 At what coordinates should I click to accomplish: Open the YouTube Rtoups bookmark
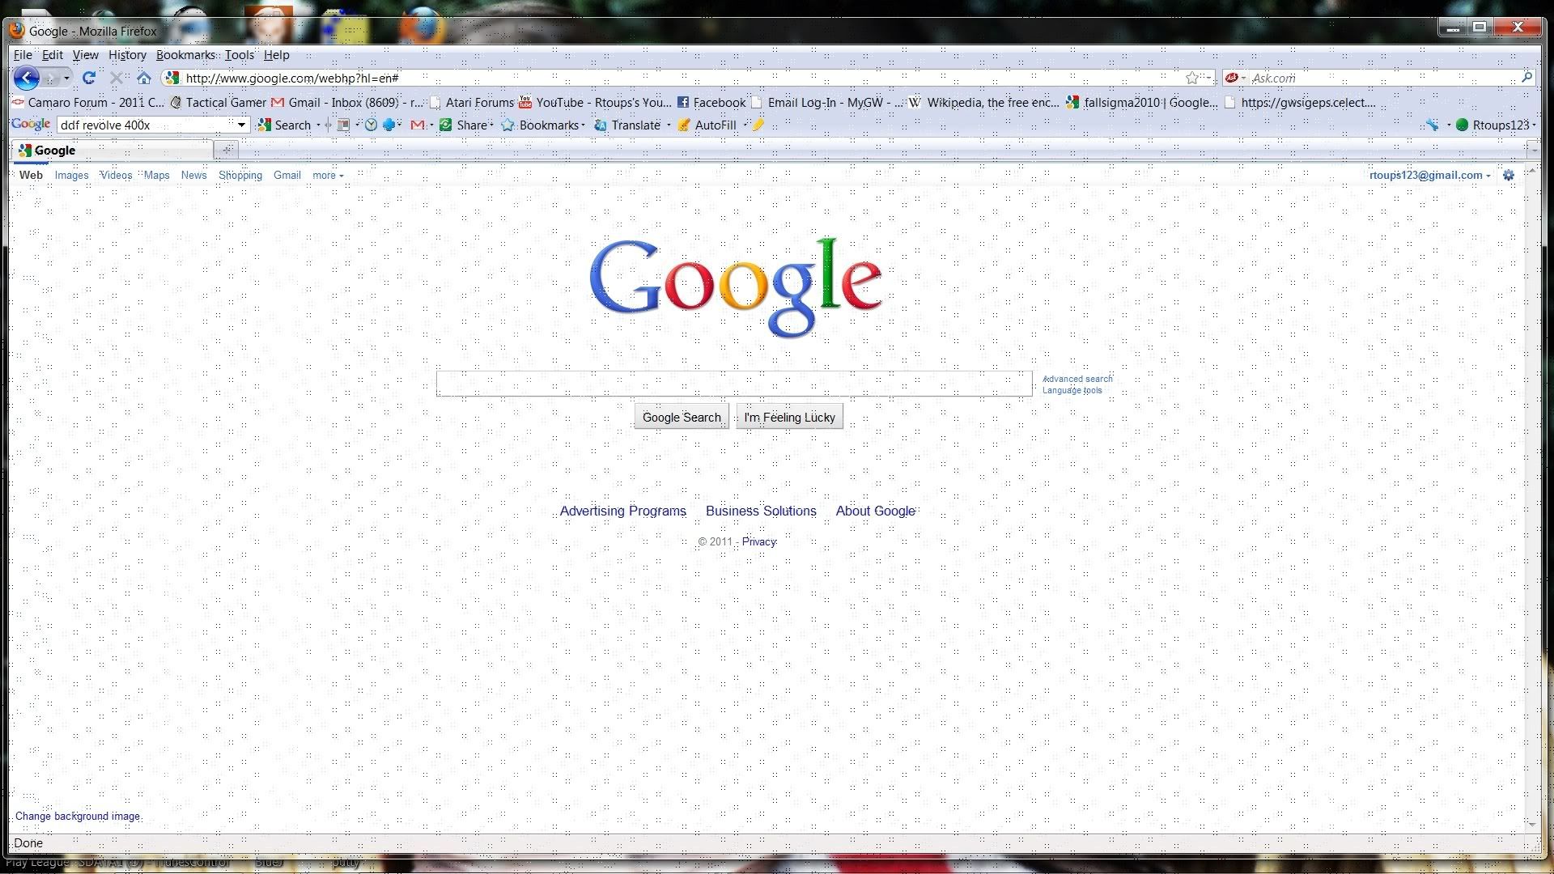[x=595, y=102]
